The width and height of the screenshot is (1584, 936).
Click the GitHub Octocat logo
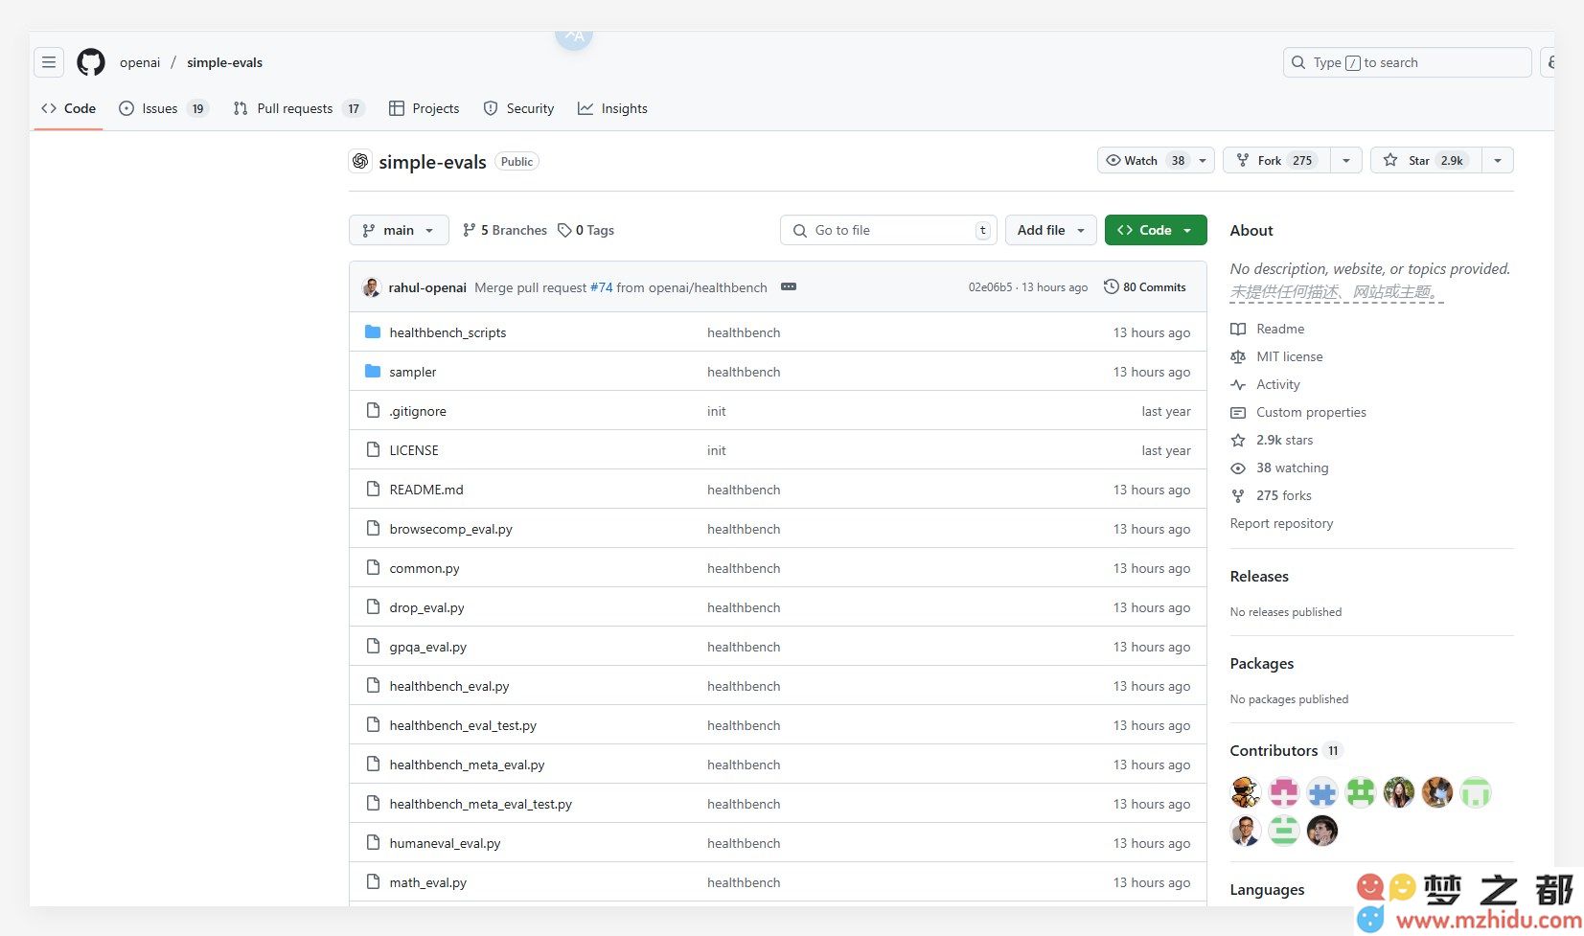pyautogui.click(x=91, y=62)
